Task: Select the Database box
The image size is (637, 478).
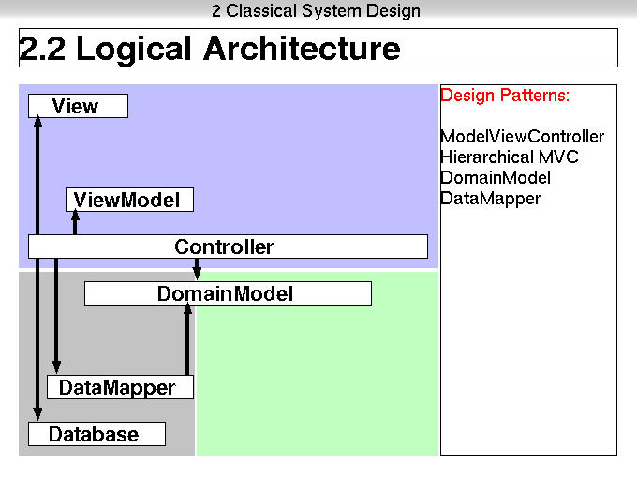Action: coord(96,434)
